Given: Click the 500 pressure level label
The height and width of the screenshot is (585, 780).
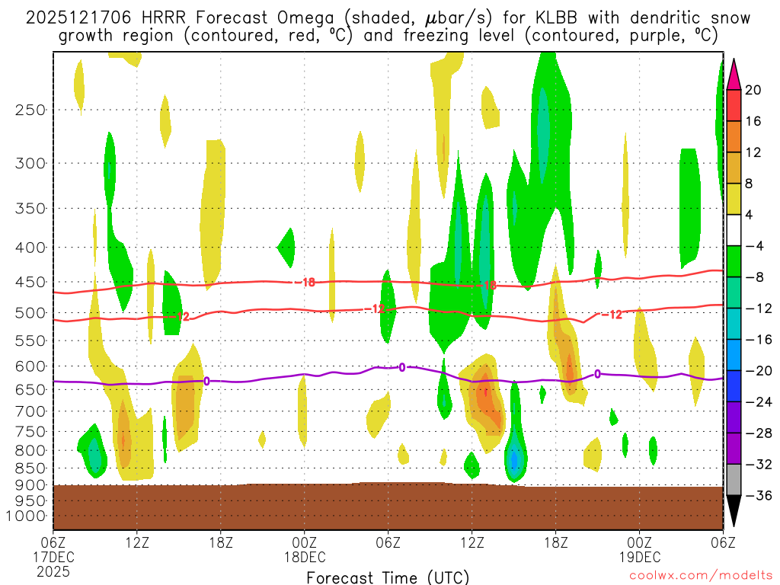Looking at the screenshot, I should coord(30,313).
